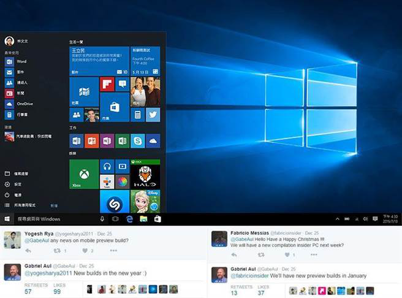Open the Calculator tile

point(138,115)
